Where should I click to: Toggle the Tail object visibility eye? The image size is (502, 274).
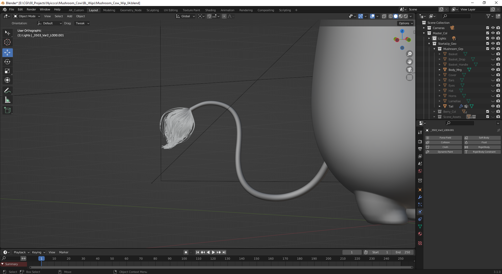[x=493, y=106]
